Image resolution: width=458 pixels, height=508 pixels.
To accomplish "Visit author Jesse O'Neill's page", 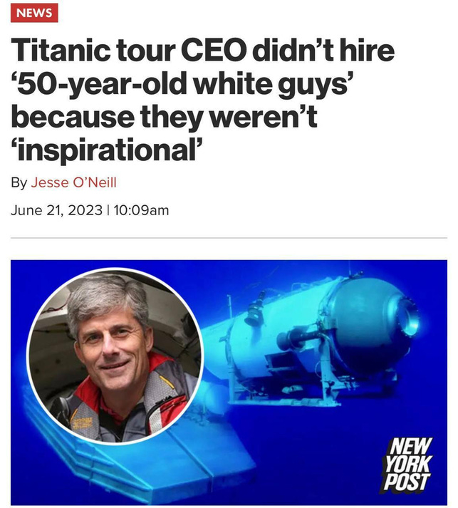I will pyautogui.click(x=73, y=182).
